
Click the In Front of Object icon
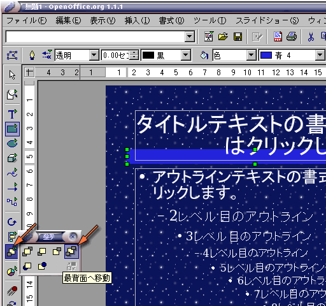(x=27, y=266)
